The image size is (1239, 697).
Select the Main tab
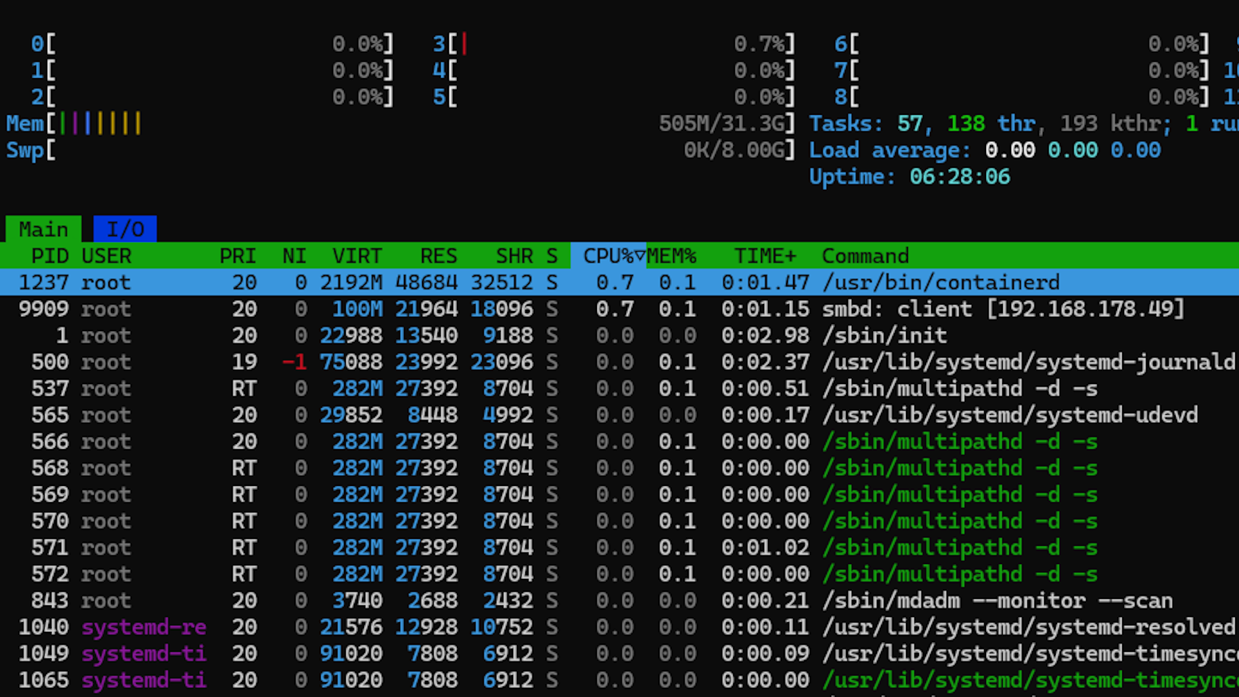tap(43, 229)
